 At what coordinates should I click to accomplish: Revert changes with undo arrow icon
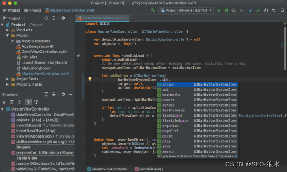[273, 10]
